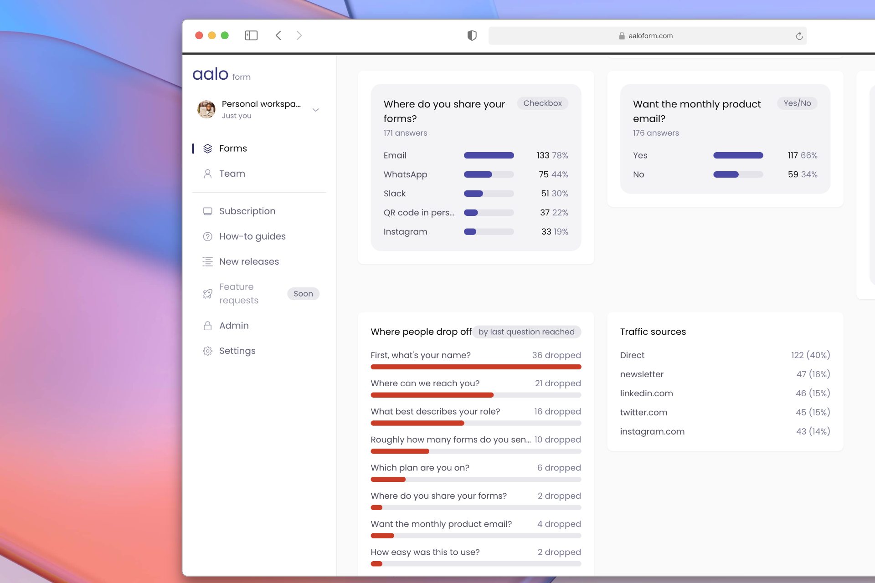Click the Settings gear icon

click(x=208, y=351)
